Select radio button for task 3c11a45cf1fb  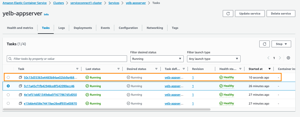[x=8, y=86]
